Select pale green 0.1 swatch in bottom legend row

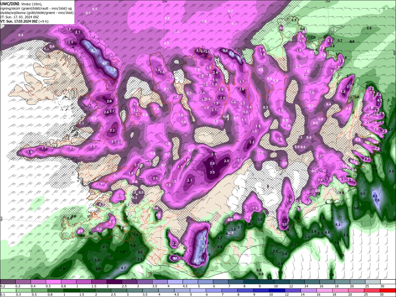click(8, 291)
